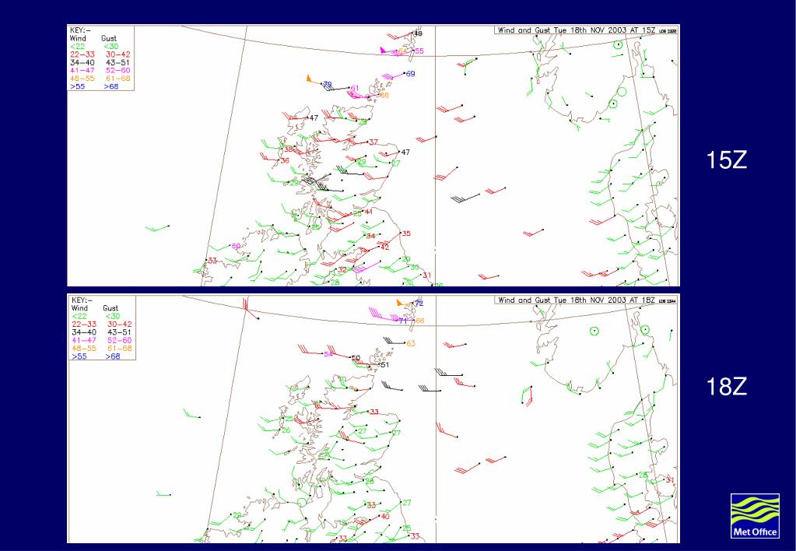Viewport: 796px width, 551px height.
Task: Click black '43-51' gust range in 15Z legend
Action: point(117,62)
